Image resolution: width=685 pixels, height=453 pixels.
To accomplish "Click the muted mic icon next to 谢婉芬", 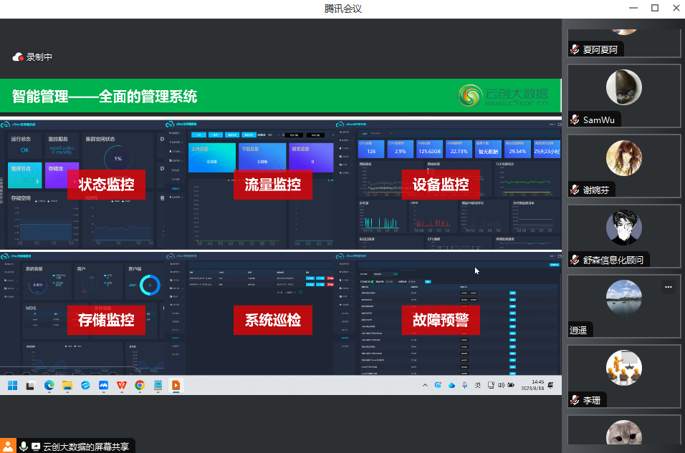I will click(575, 190).
